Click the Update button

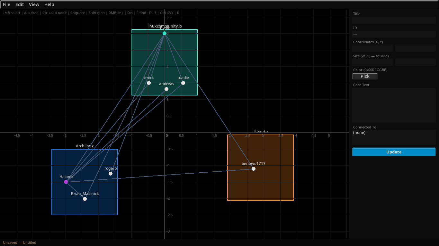pyautogui.click(x=394, y=152)
